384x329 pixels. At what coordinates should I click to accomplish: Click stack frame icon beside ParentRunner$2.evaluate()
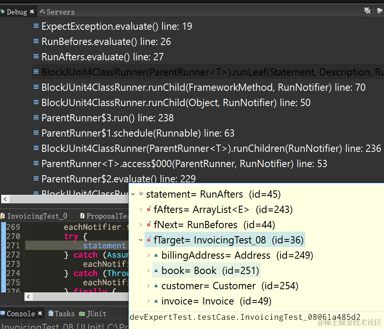[x=36, y=178]
